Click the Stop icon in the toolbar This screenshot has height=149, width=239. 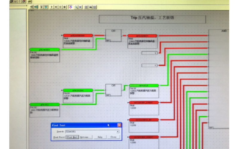(65, 7)
